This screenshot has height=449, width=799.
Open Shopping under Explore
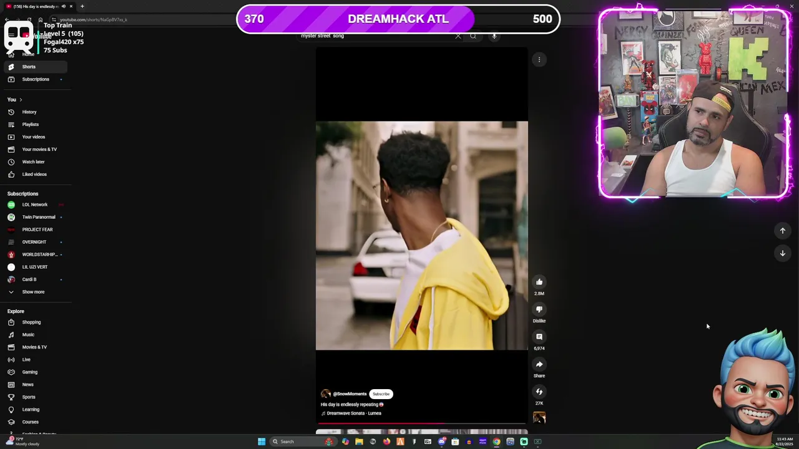(x=36, y=322)
